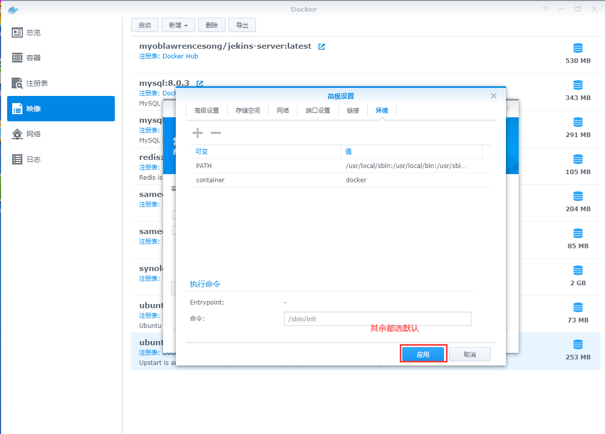Click the 导出 toolbar button
This screenshot has width=605, height=434.
click(242, 25)
